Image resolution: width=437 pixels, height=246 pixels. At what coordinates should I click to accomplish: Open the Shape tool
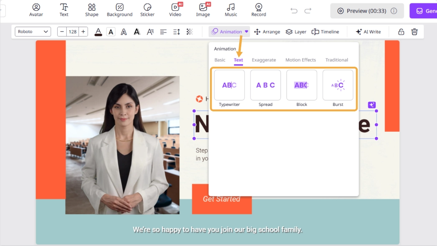pos(92,10)
